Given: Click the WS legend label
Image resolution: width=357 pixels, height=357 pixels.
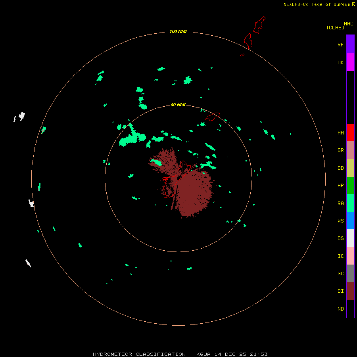Looking at the screenshot, I should 340,221.
